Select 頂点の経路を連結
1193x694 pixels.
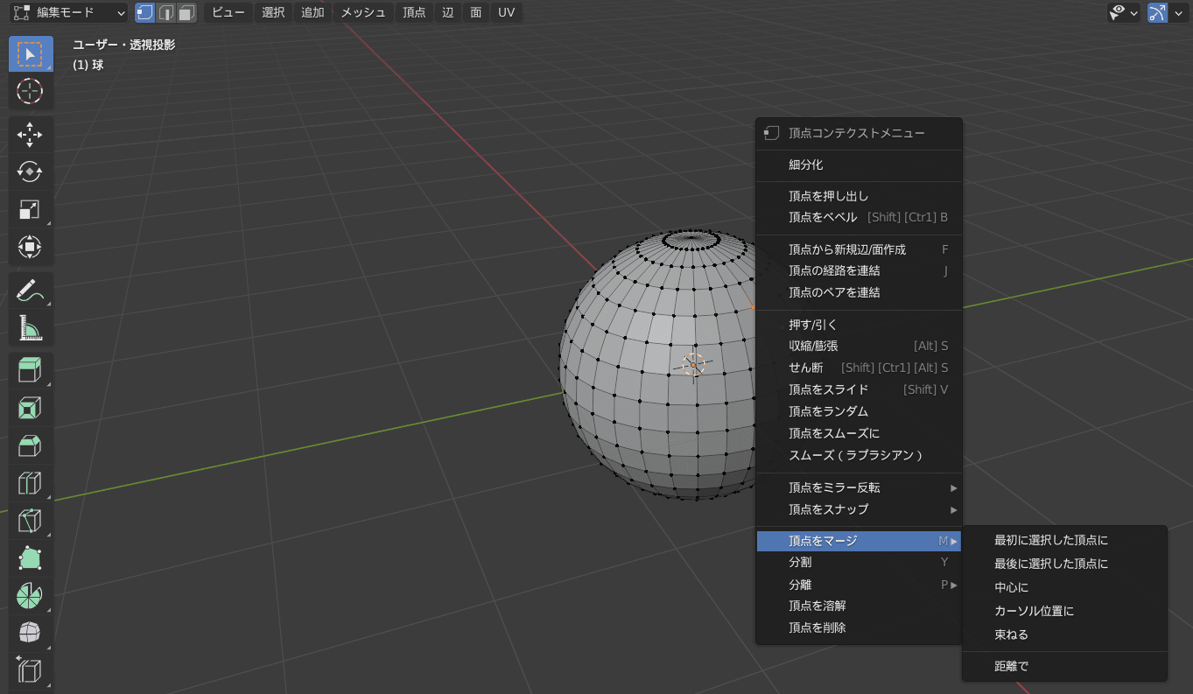(860, 270)
